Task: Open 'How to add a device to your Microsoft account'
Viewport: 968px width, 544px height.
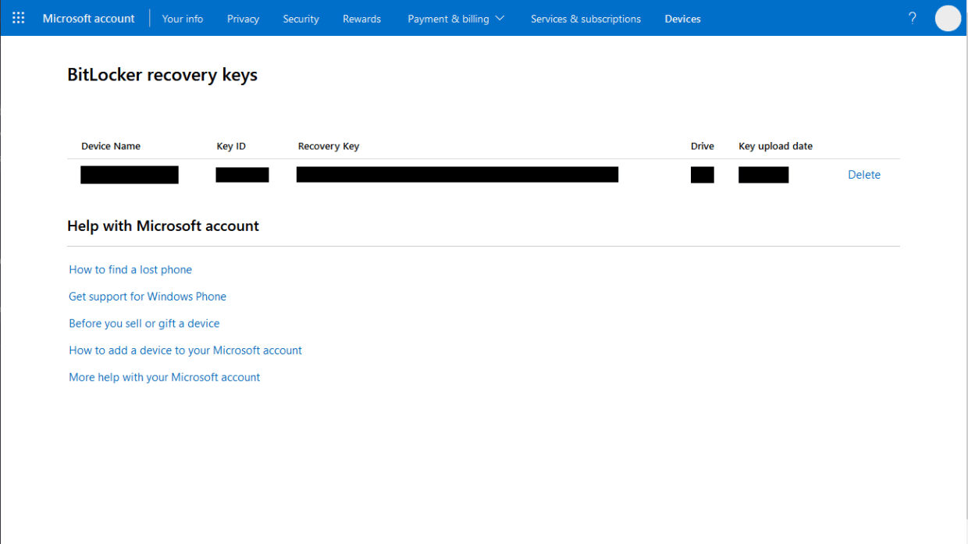Action: click(x=185, y=350)
